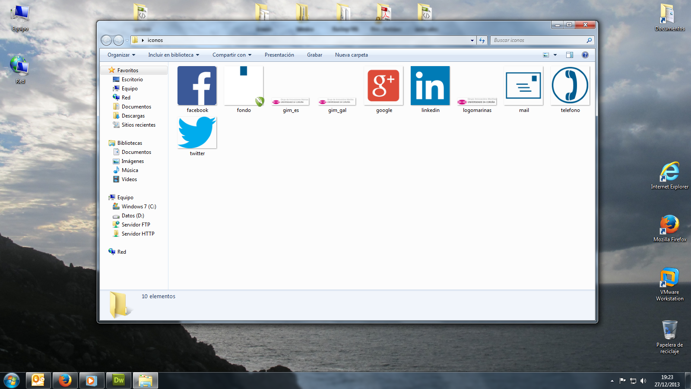Viewport: 691px width, 389px height.
Task: Toggle the preview pane button
Action: [x=570, y=55]
